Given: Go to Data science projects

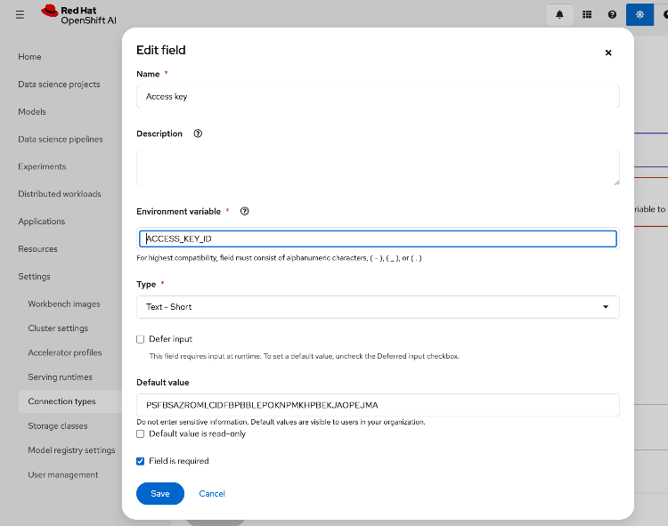Looking at the screenshot, I should pos(59,85).
